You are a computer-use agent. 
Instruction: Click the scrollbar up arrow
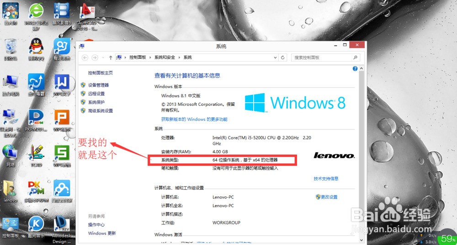[361, 68]
